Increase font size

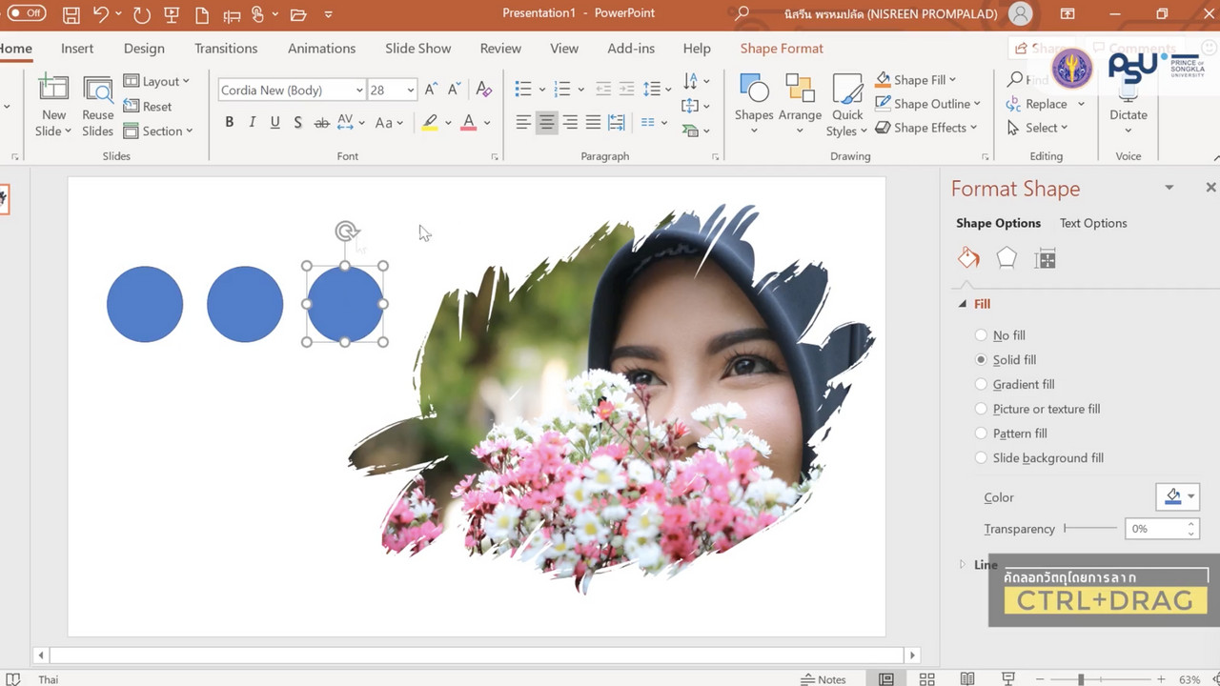431,90
